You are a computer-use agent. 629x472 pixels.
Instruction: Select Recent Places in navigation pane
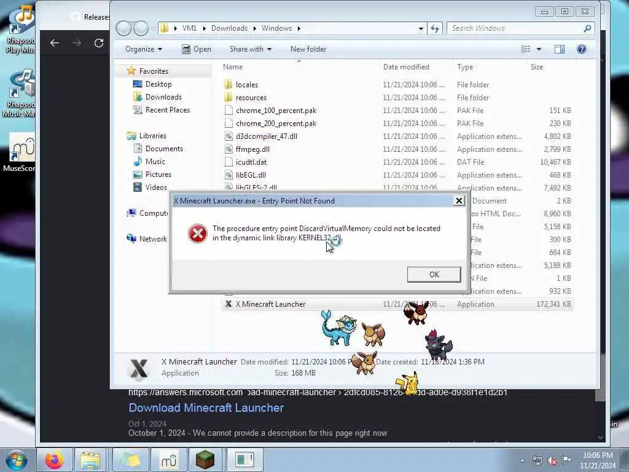(x=167, y=109)
